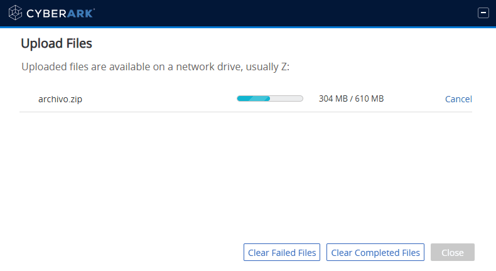The height and width of the screenshot is (271, 496).
Task: Collapse the upload panel with minus icon
Action: pyautogui.click(x=483, y=13)
